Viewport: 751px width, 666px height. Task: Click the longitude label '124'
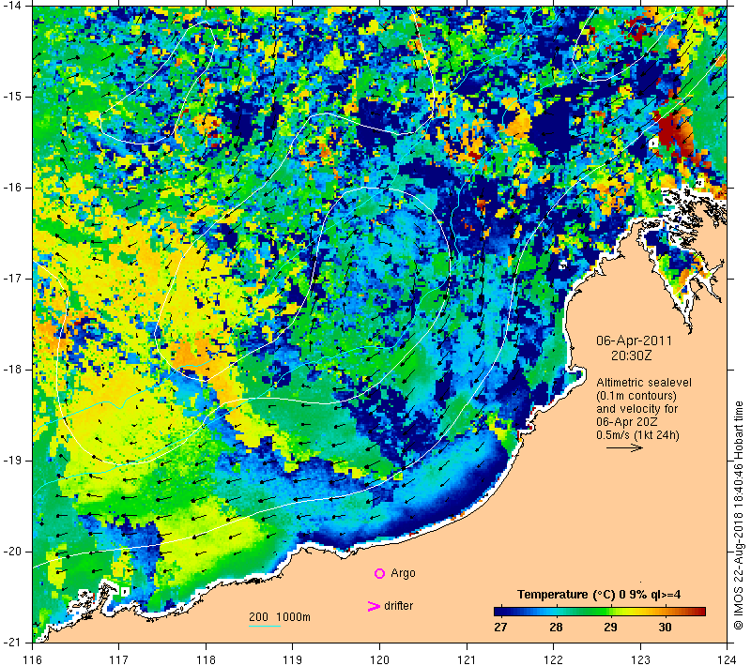[x=727, y=659]
